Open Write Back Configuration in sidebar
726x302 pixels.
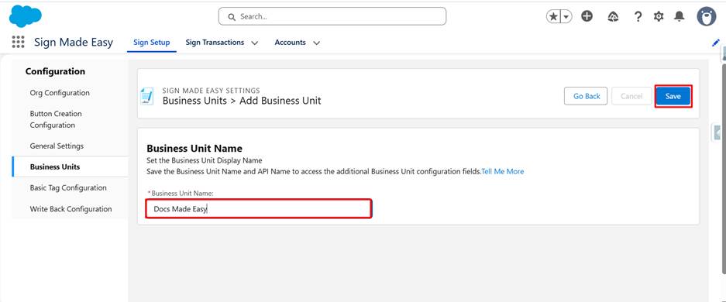[70, 209]
